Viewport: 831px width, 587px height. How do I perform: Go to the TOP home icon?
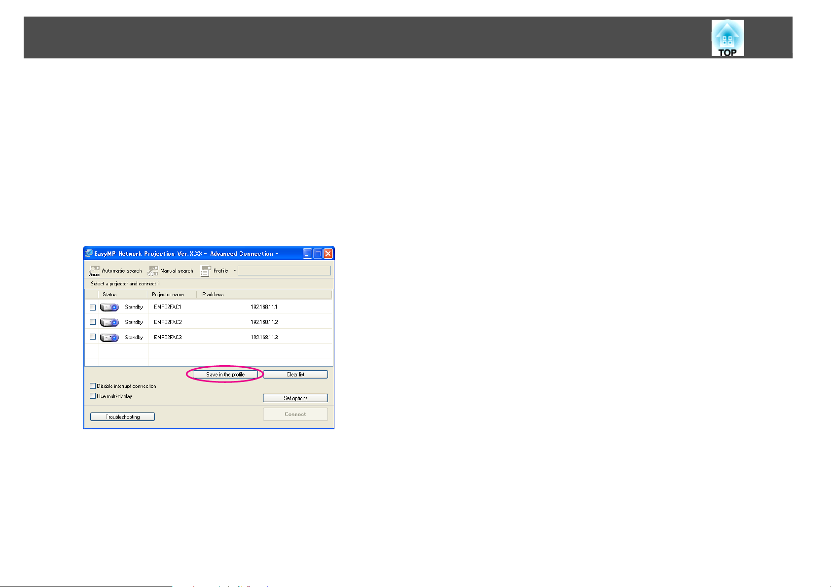[x=727, y=38]
